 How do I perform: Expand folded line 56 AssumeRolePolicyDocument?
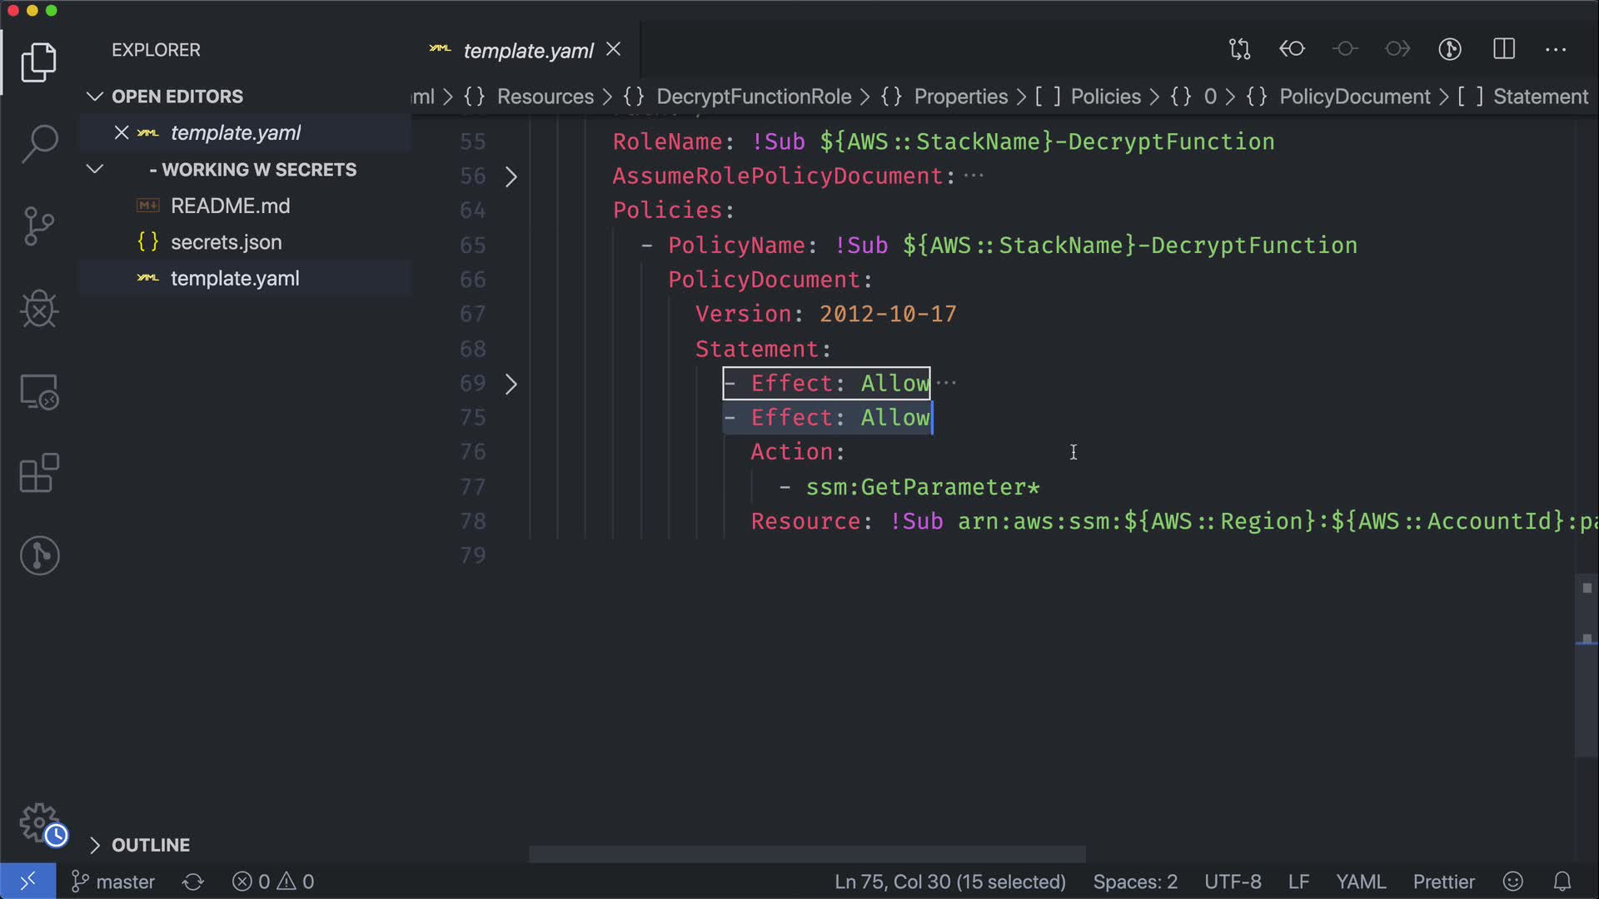(x=511, y=176)
